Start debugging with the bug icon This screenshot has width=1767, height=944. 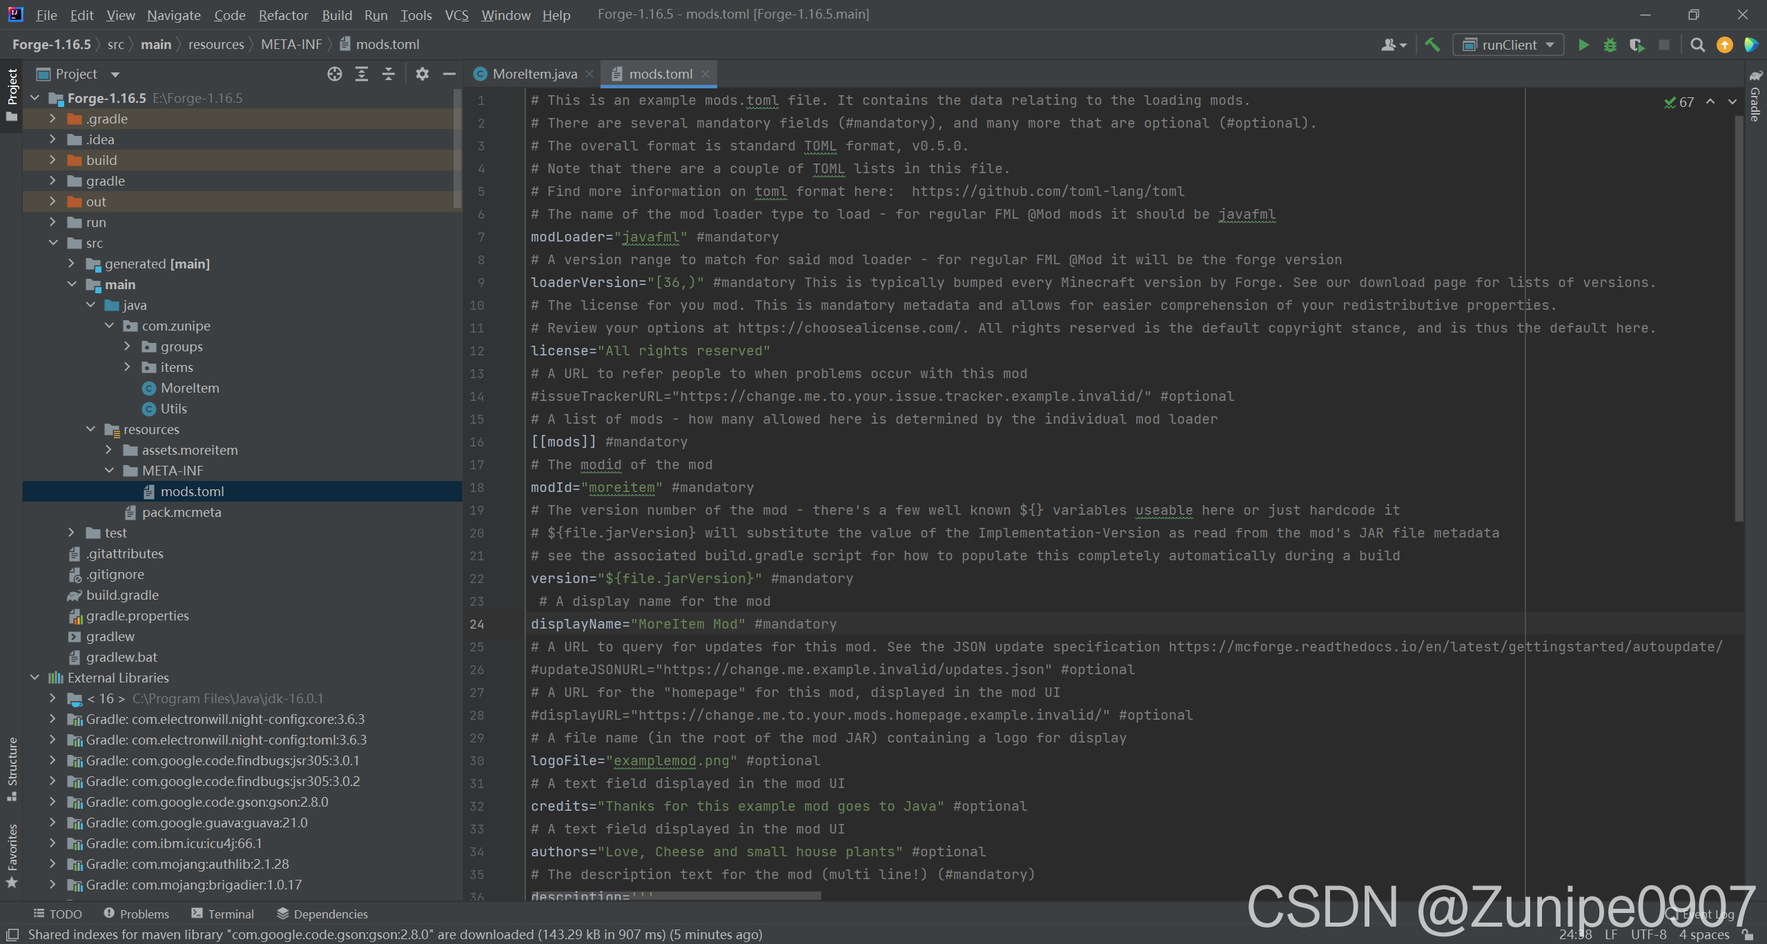(1610, 45)
